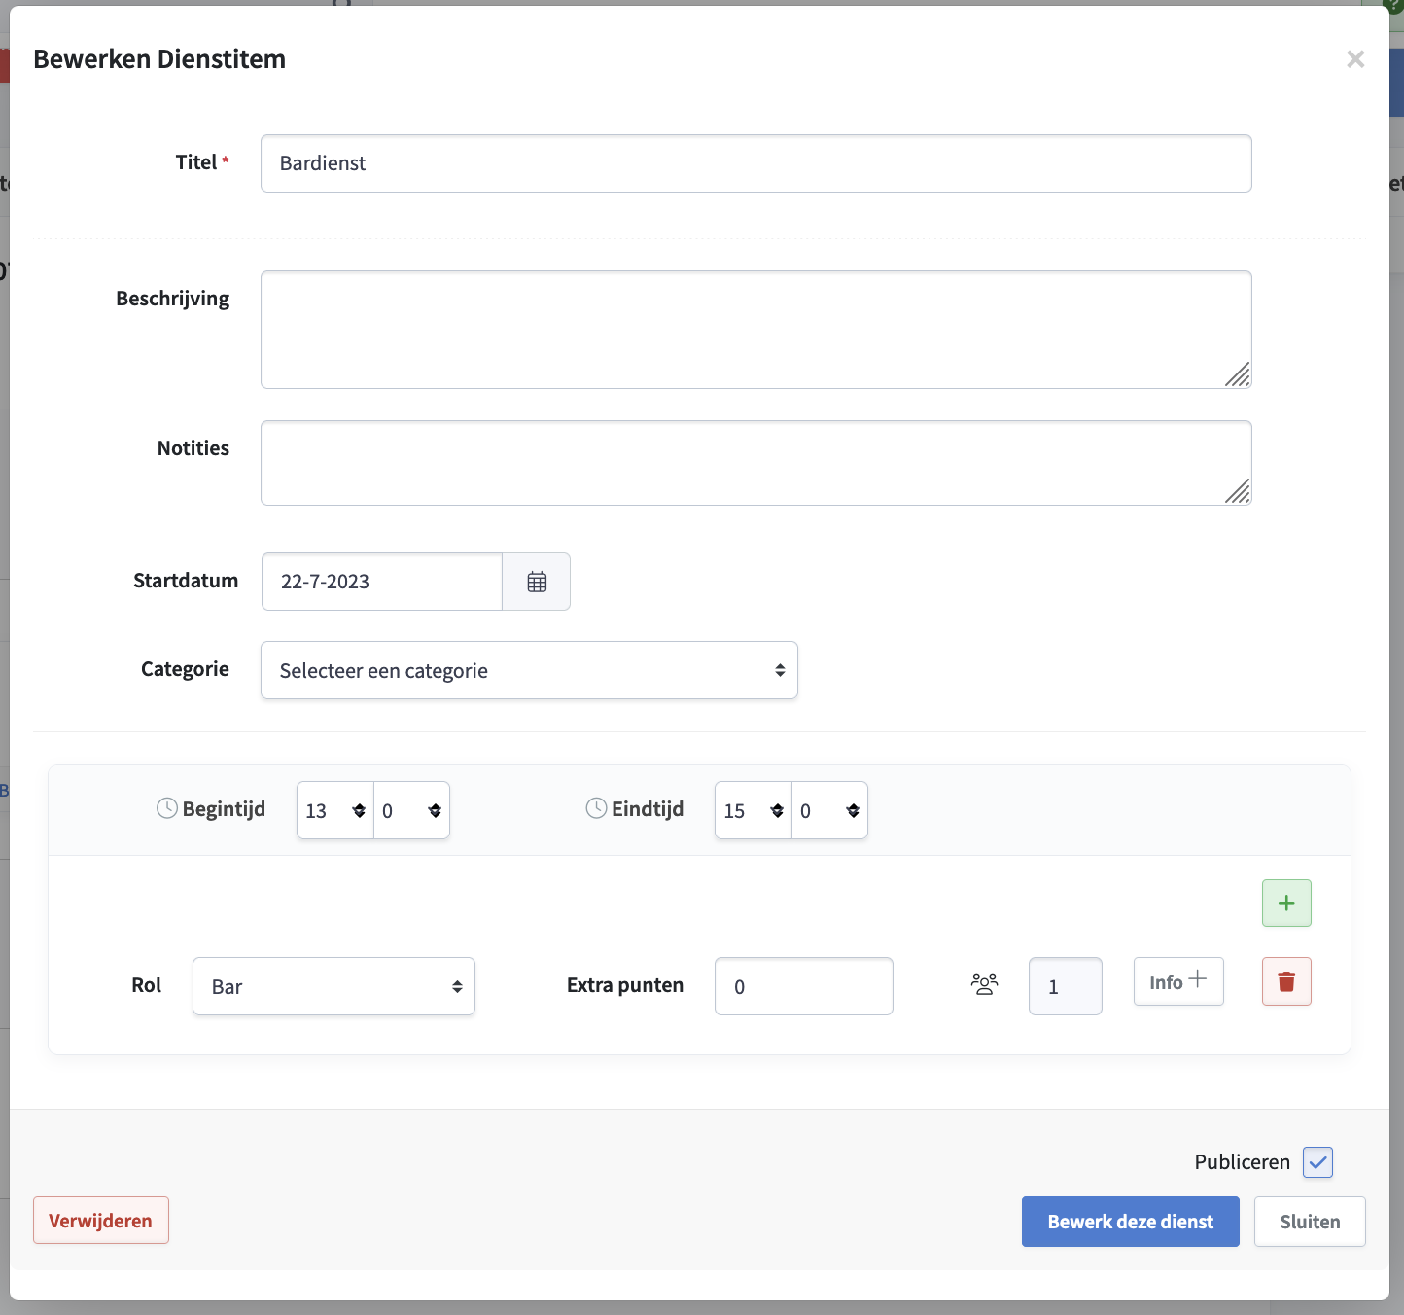Delete the Bar role using the trash icon

(x=1286, y=981)
